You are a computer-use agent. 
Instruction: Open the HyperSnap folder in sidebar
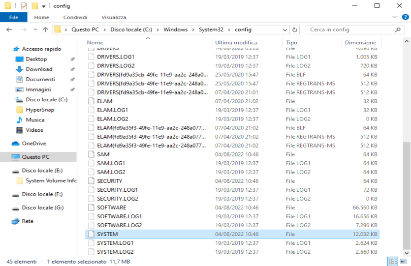click(x=40, y=110)
